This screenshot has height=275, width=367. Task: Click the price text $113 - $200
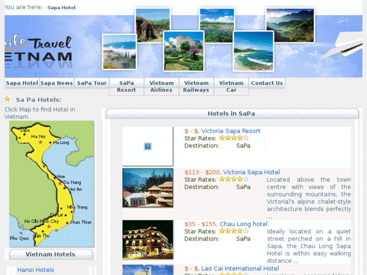tap(202, 172)
